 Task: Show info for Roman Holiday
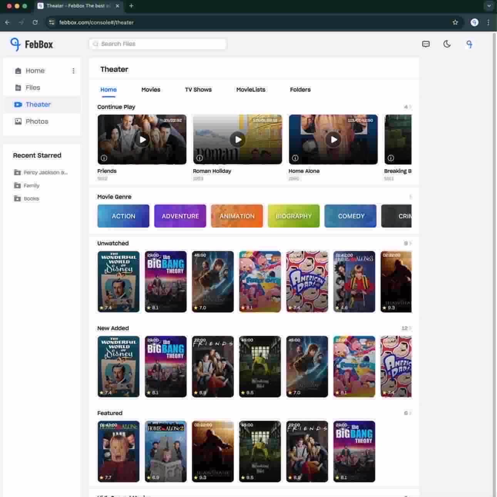coord(199,158)
